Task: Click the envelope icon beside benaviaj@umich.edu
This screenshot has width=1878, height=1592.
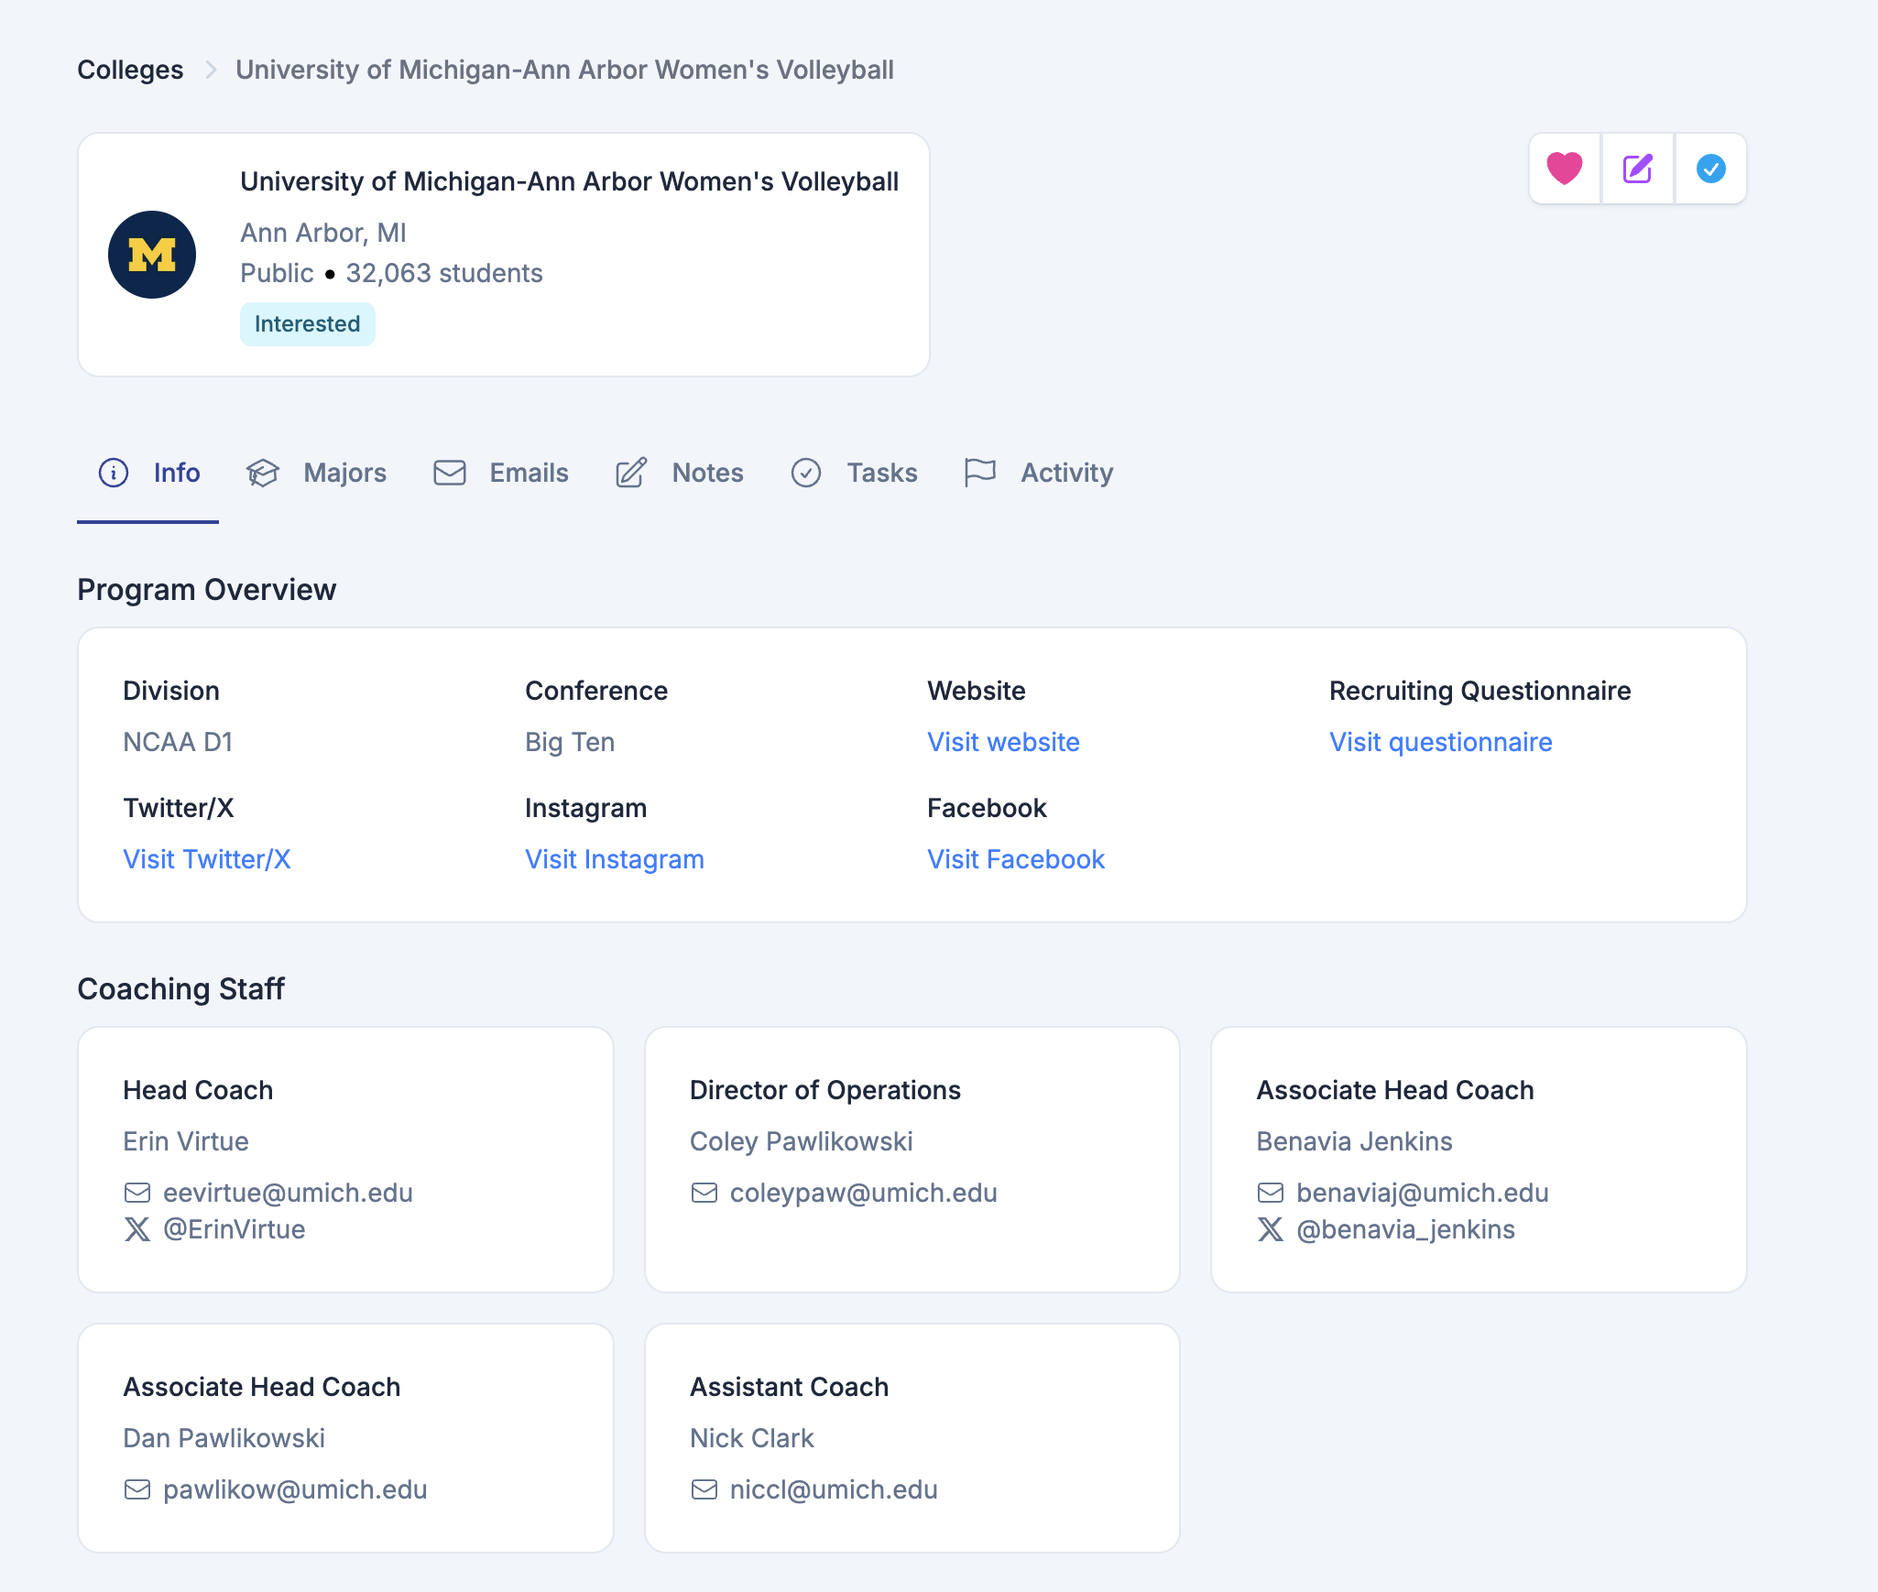Action: click(x=1271, y=1193)
